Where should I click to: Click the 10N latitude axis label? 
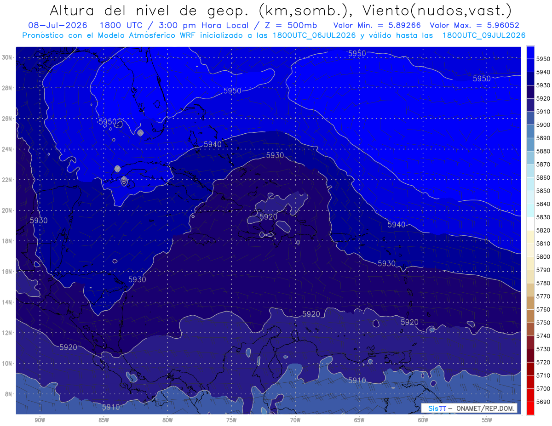click(x=8, y=364)
